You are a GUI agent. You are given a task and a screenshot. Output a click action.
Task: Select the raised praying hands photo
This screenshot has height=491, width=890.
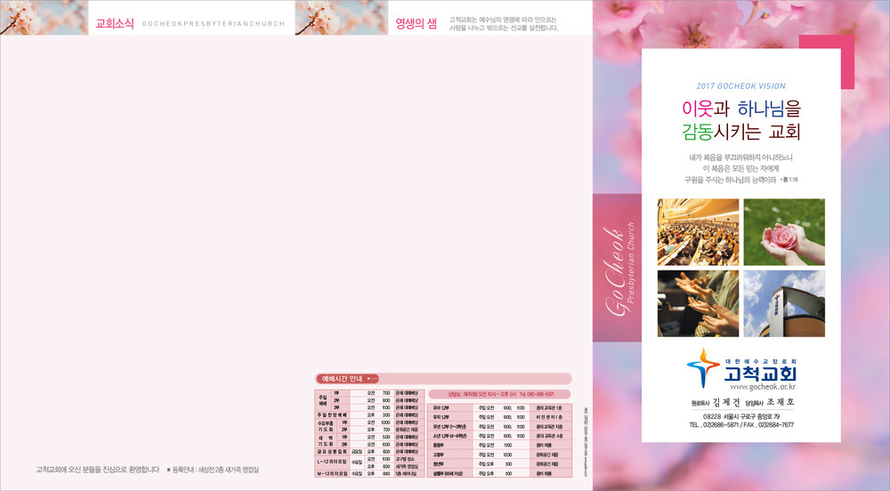(x=698, y=302)
